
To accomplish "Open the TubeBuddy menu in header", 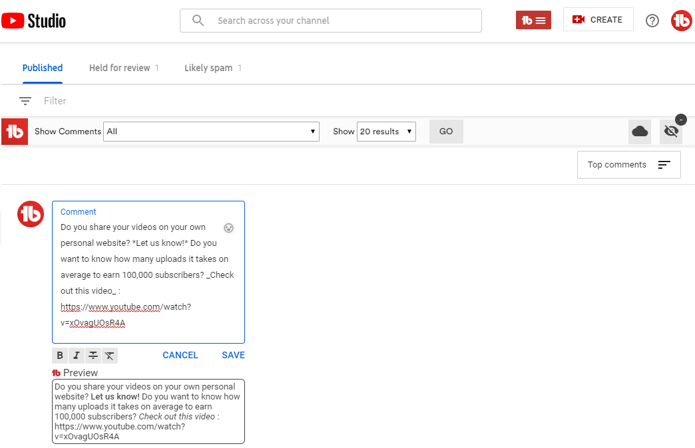I will coord(533,20).
